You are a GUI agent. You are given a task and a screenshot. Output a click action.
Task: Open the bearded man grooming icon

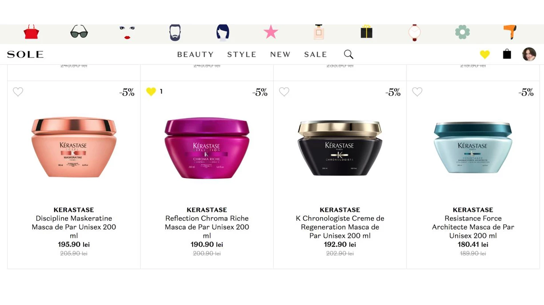pos(175,32)
